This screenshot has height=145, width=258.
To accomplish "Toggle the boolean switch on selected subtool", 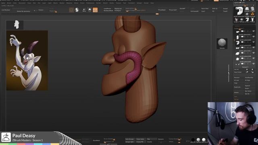I will [x=242, y=42].
